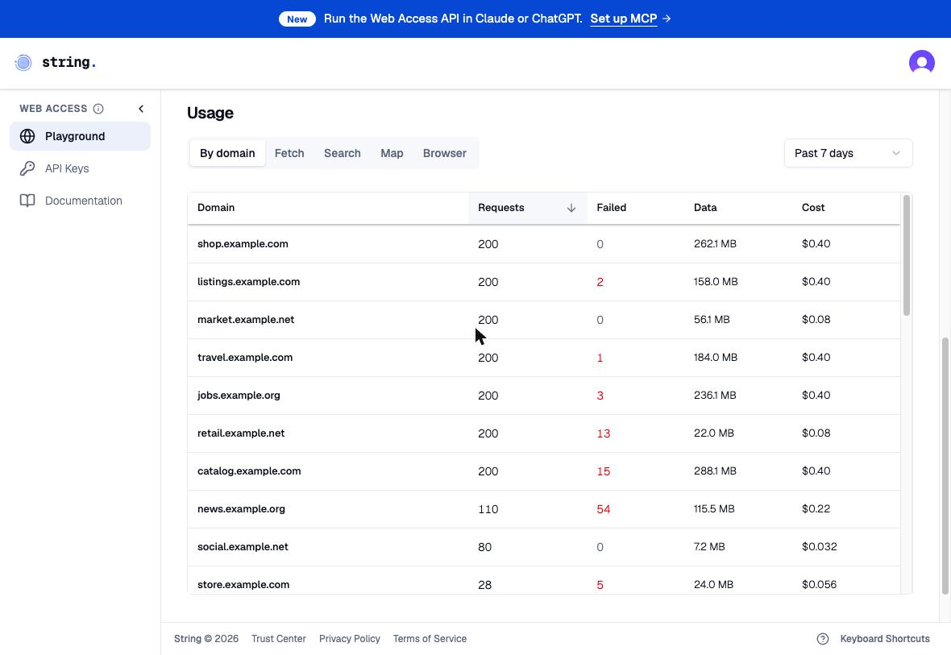Click failed count 54
Image resolution: width=951 pixels, height=655 pixels.
pyautogui.click(x=604, y=509)
